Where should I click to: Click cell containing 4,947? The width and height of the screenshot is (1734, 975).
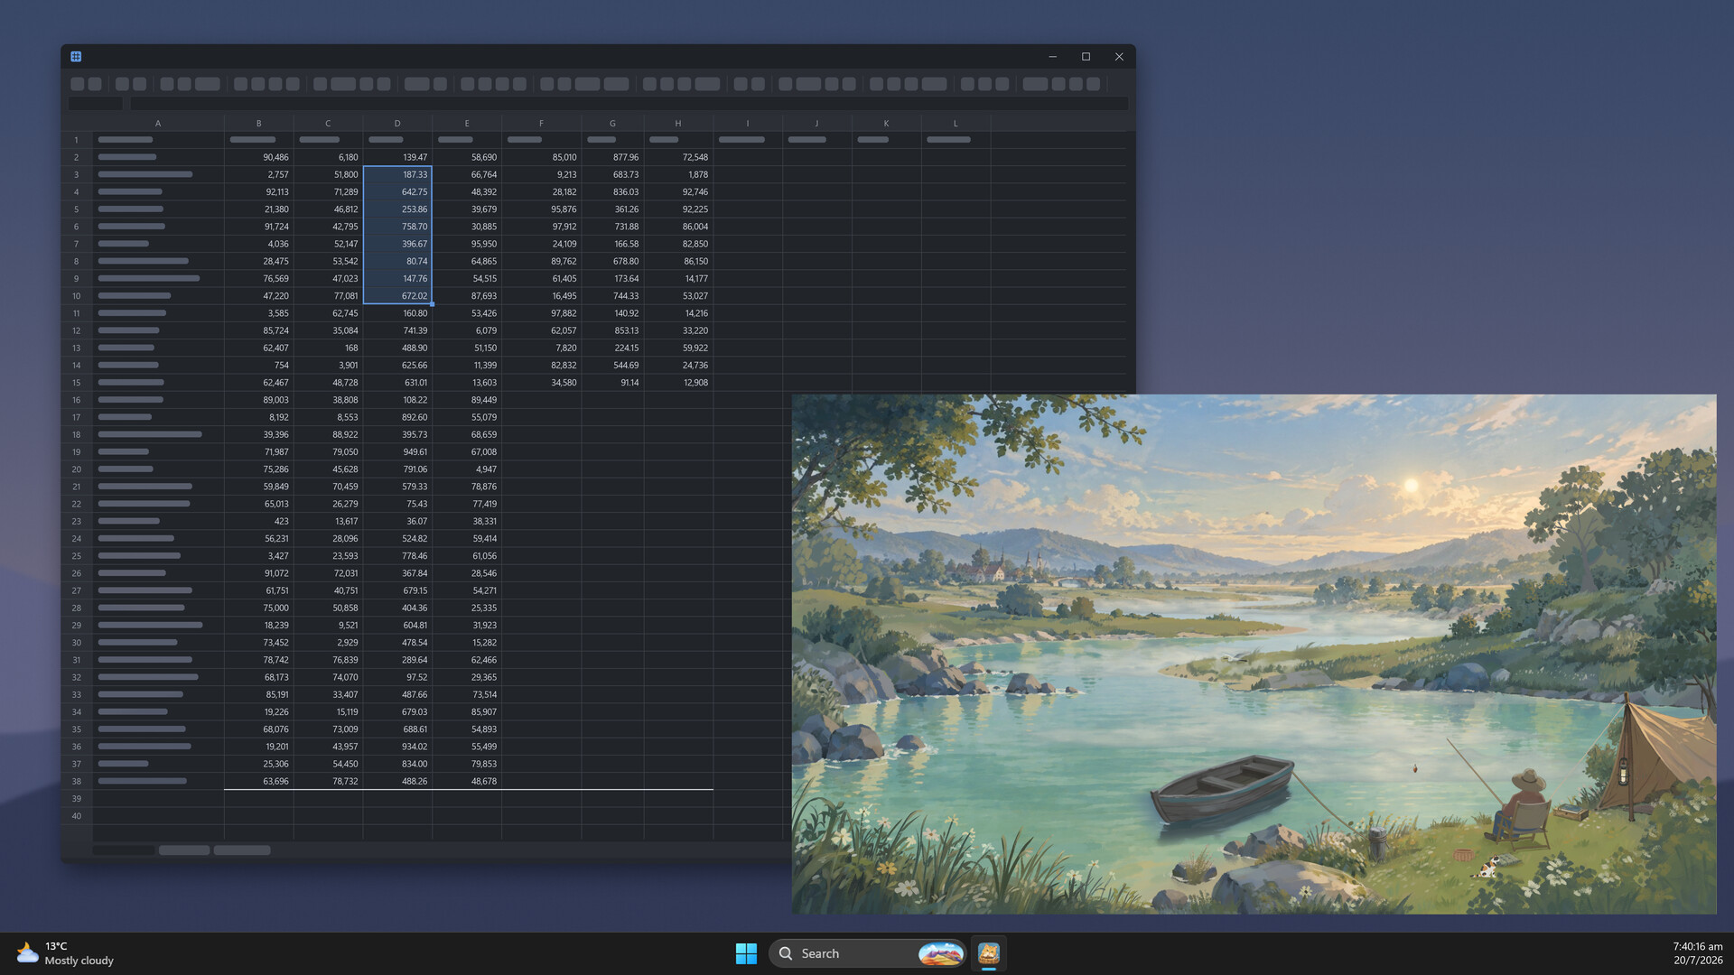(x=467, y=469)
